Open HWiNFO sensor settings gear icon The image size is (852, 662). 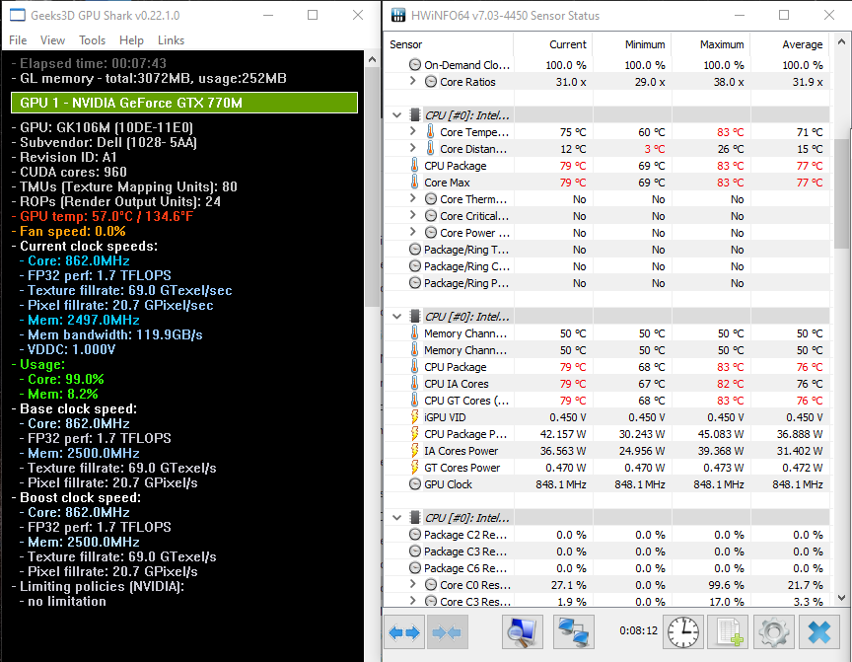[x=774, y=632]
